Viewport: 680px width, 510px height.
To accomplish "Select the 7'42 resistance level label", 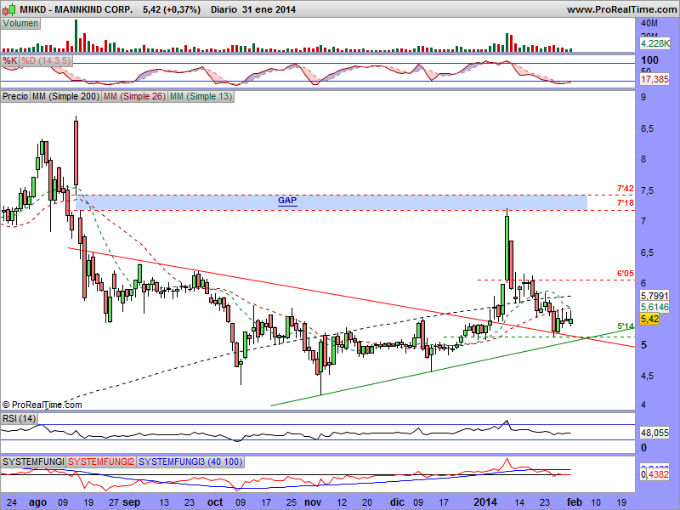I will point(626,189).
